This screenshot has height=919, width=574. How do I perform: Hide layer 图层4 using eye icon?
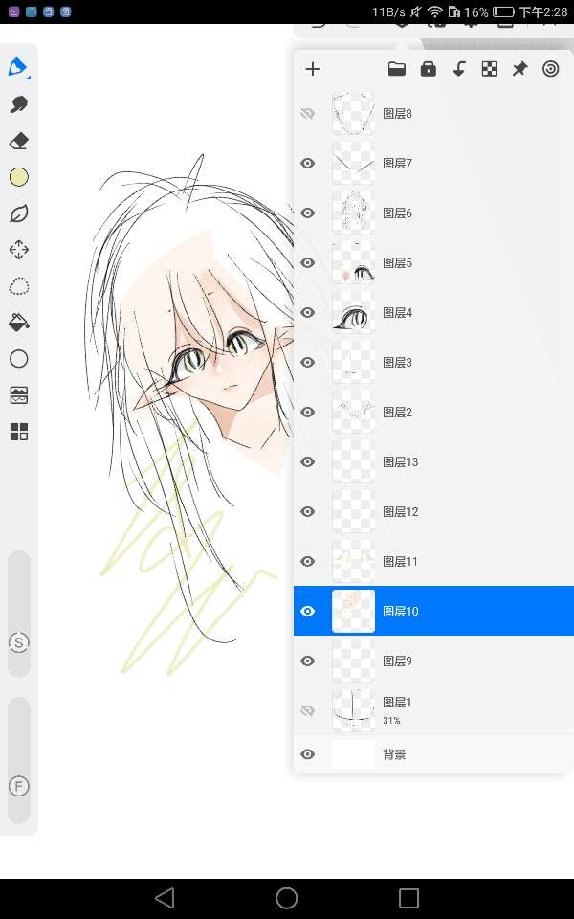click(x=307, y=312)
